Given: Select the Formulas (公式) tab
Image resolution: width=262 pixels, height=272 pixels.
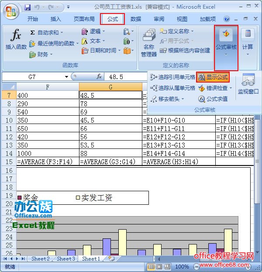Looking at the screenshot, I should [113, 19].
